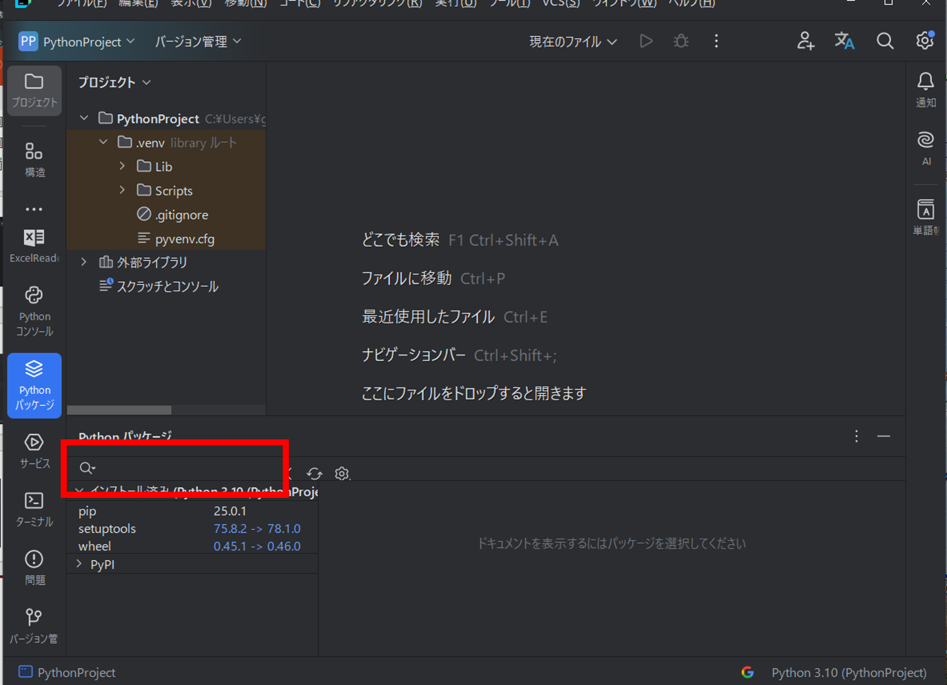The width and height of the screenshot is (947, 685).
Task: Open Search Everywhere via magnifier icon
Action: pyautogui.click(x=885, y=41)
